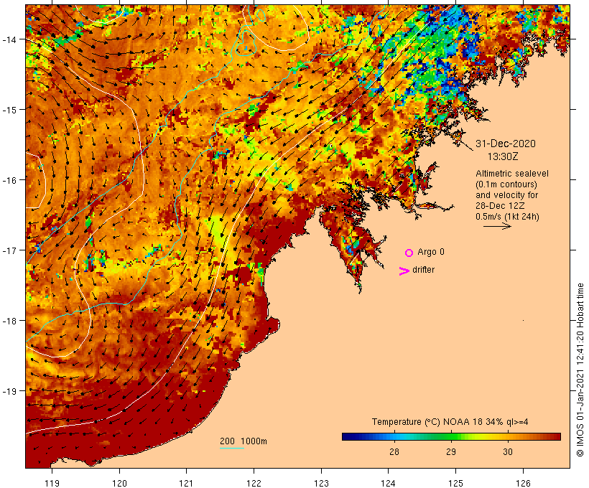Click the -17 latitude axis label

tap(9, 250)
